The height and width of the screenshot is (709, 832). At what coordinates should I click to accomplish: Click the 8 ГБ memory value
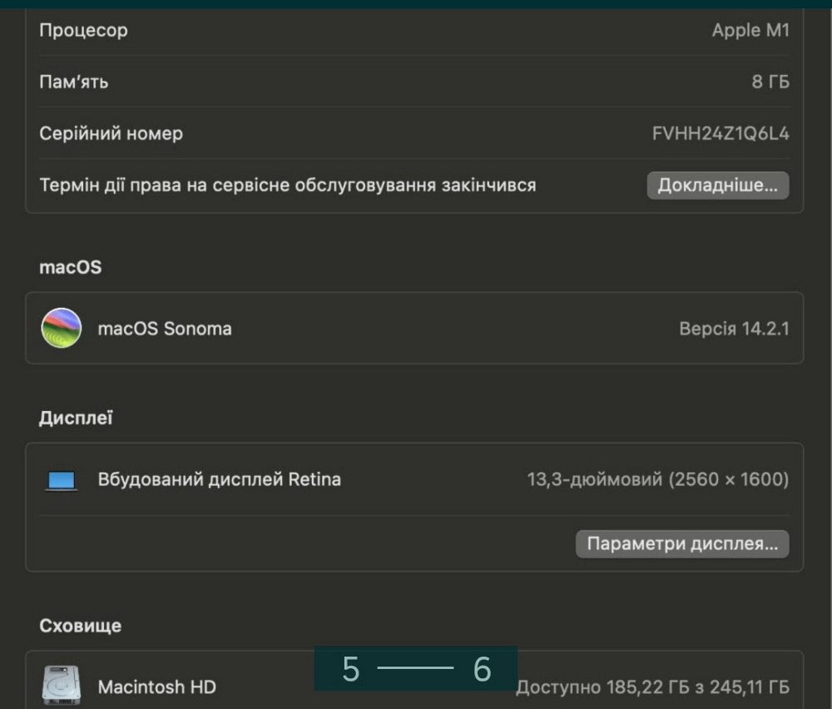pyautogui.click(x=770, y=82)
